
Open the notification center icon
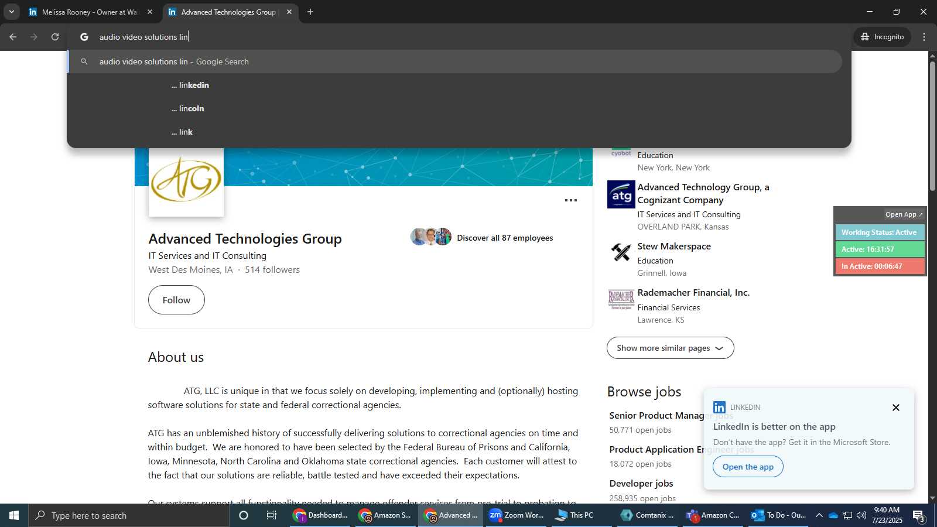(x=919, y=515)
